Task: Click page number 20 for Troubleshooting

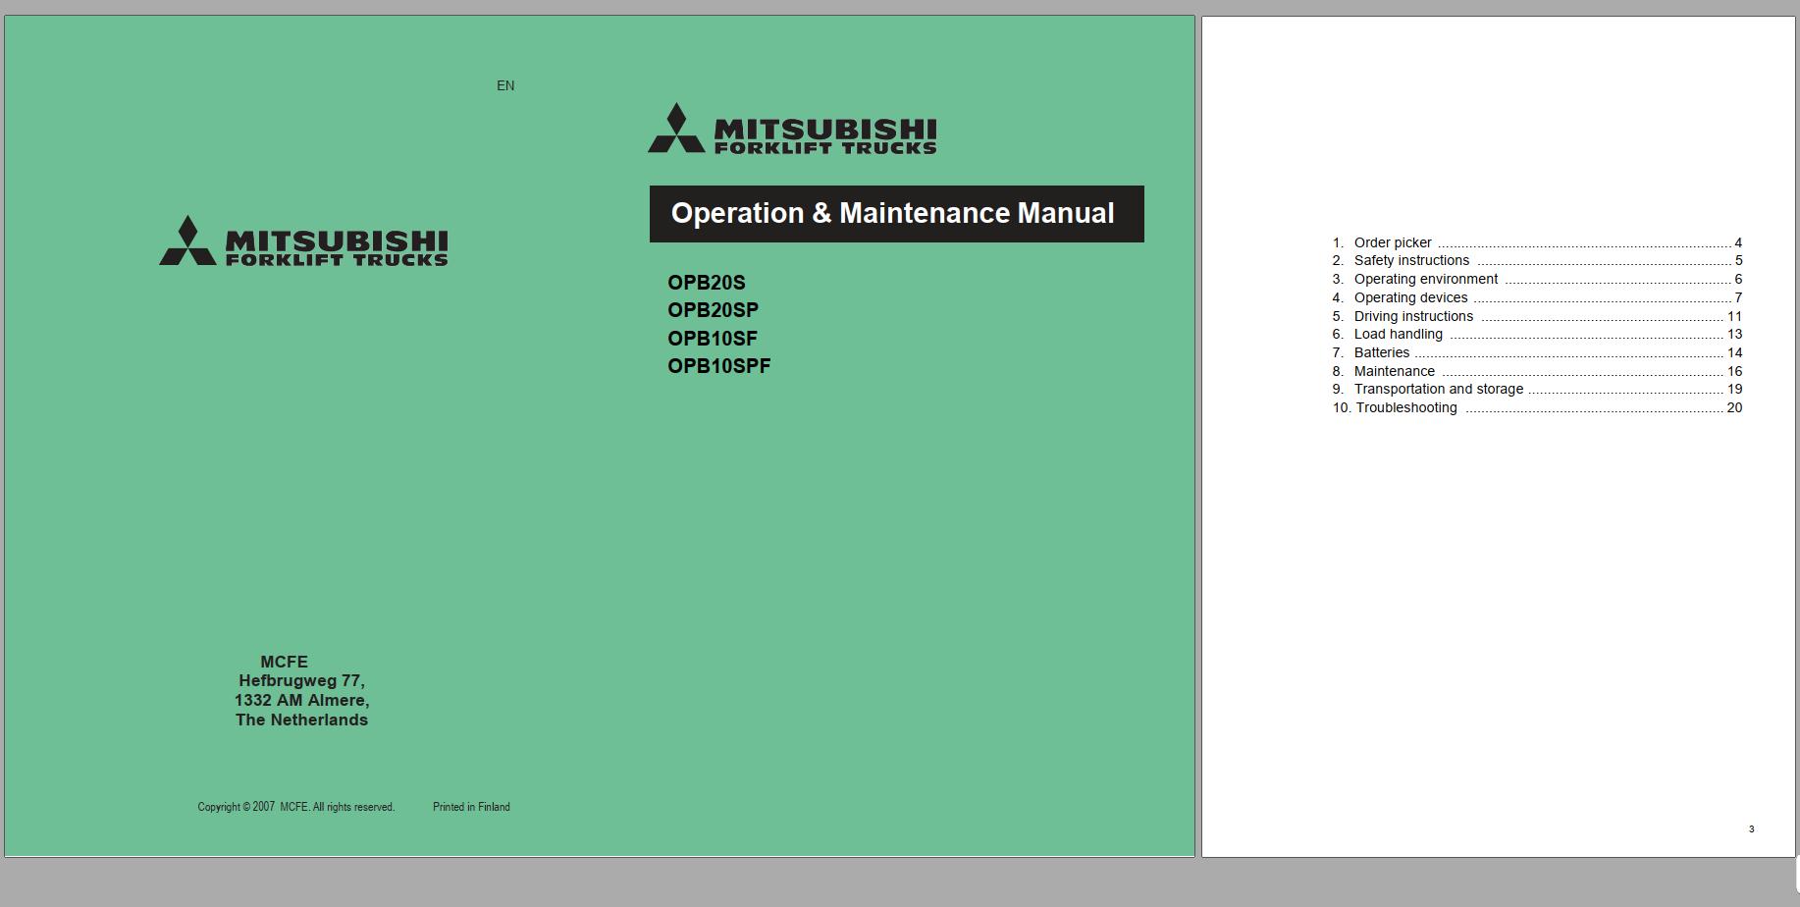Action: click(x=1734, y=407)
